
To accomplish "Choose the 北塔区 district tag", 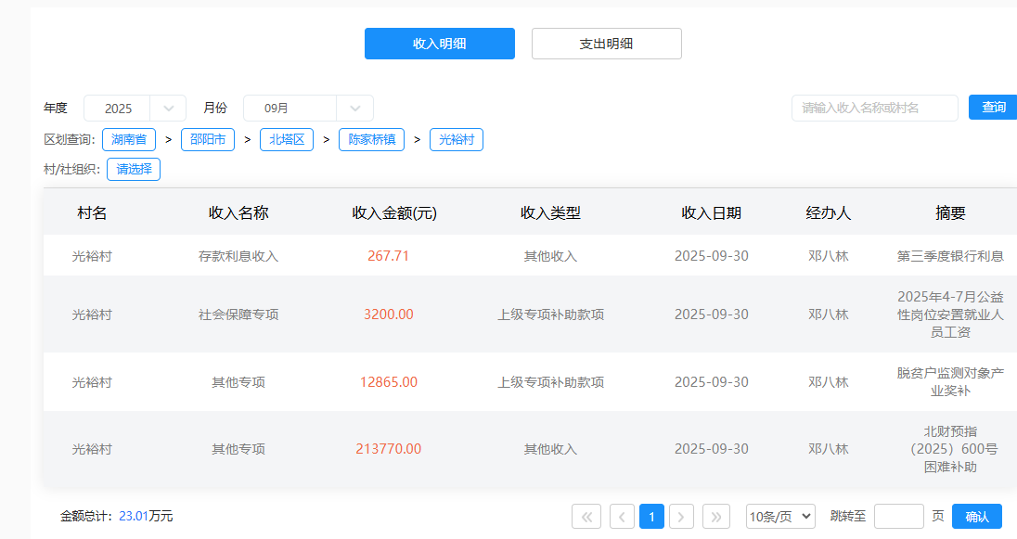I will click(287, 140).
